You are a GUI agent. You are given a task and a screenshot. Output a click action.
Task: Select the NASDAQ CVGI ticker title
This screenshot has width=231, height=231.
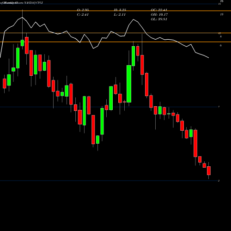[33, 3]
